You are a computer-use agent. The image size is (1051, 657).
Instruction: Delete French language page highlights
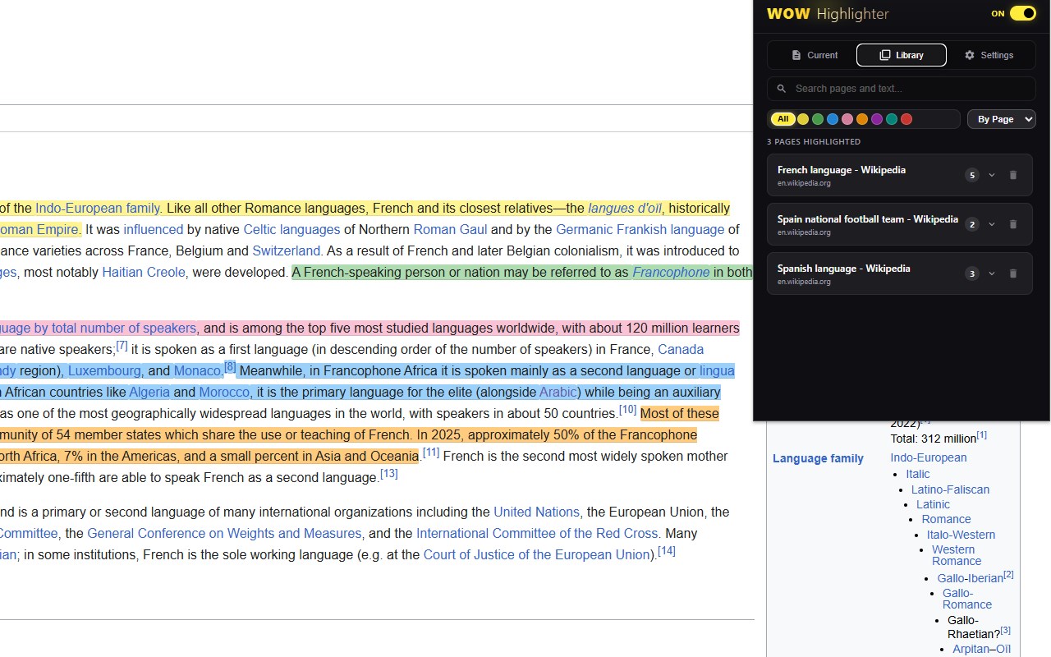point(1012,175)
